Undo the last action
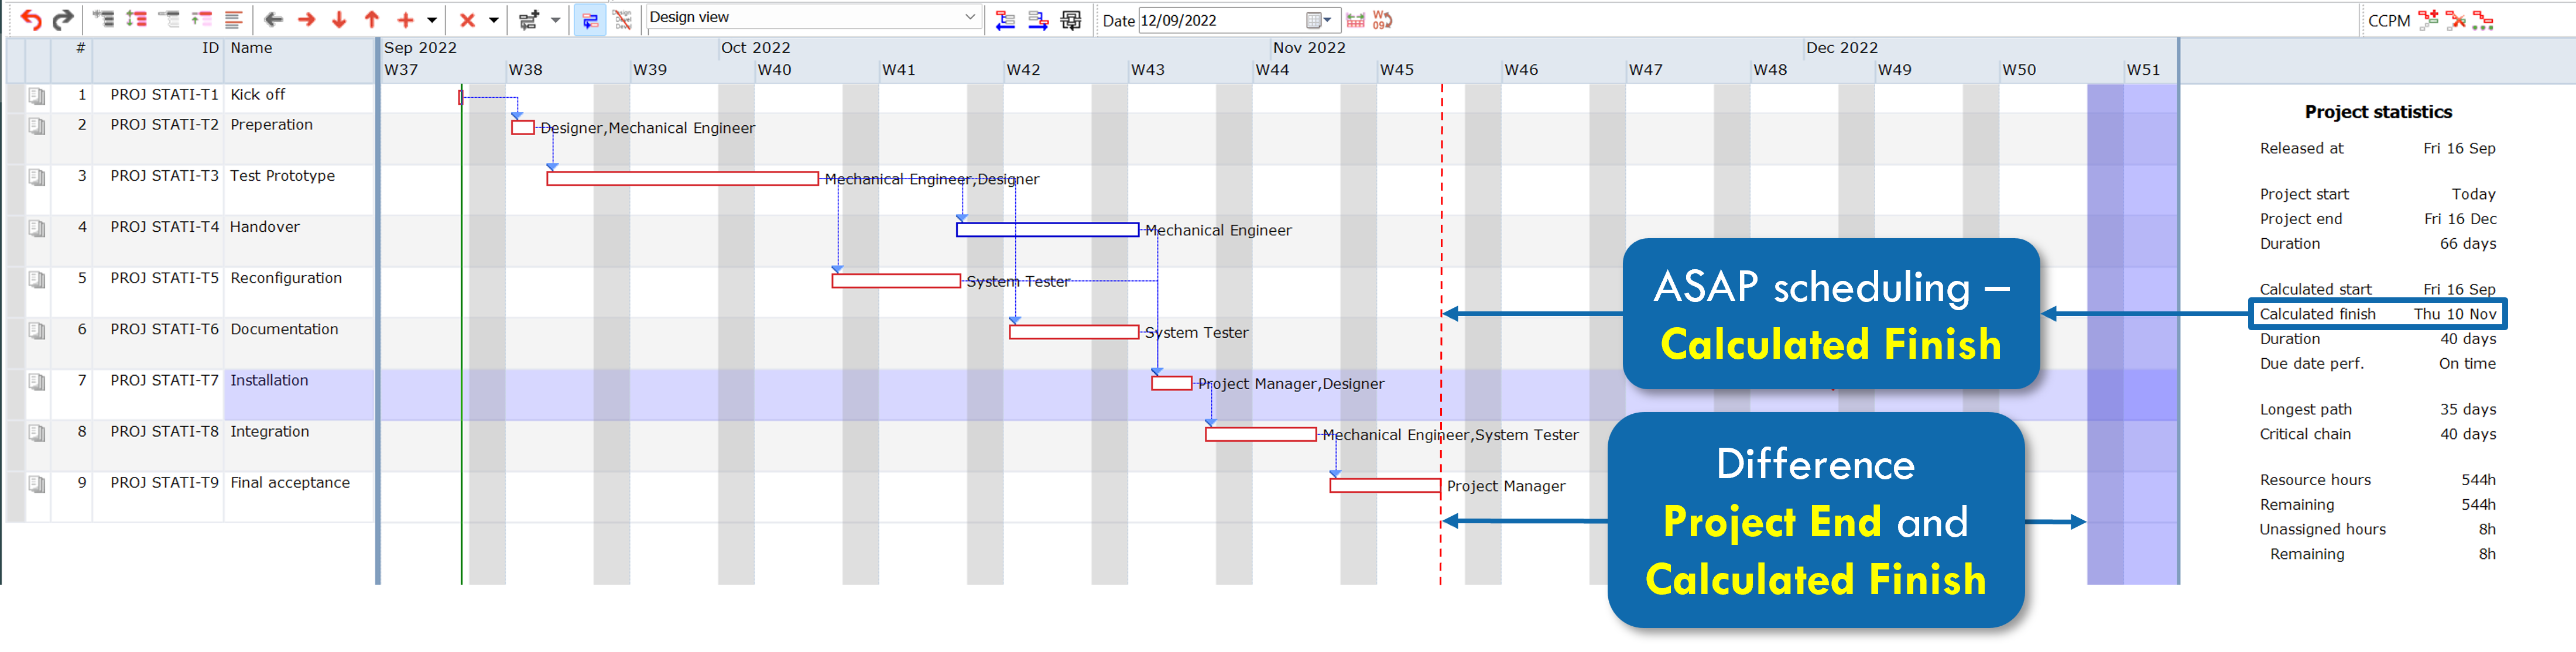 point(31,20)
